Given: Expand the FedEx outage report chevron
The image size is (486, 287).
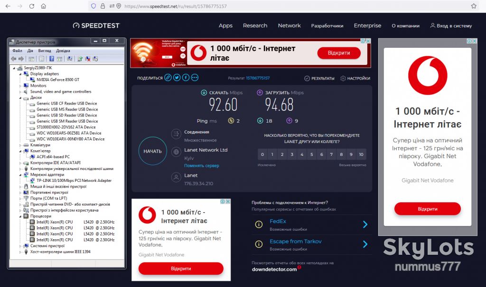Looking at the screenshot, I should (365, 224).
